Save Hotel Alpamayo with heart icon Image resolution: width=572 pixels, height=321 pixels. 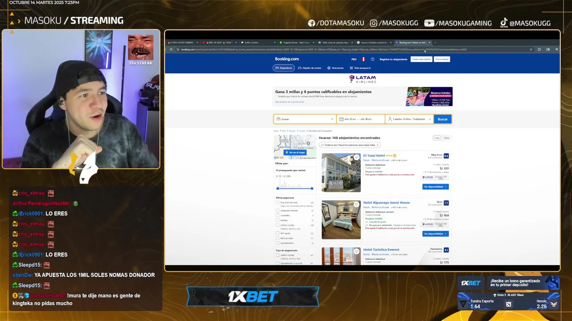356,205
